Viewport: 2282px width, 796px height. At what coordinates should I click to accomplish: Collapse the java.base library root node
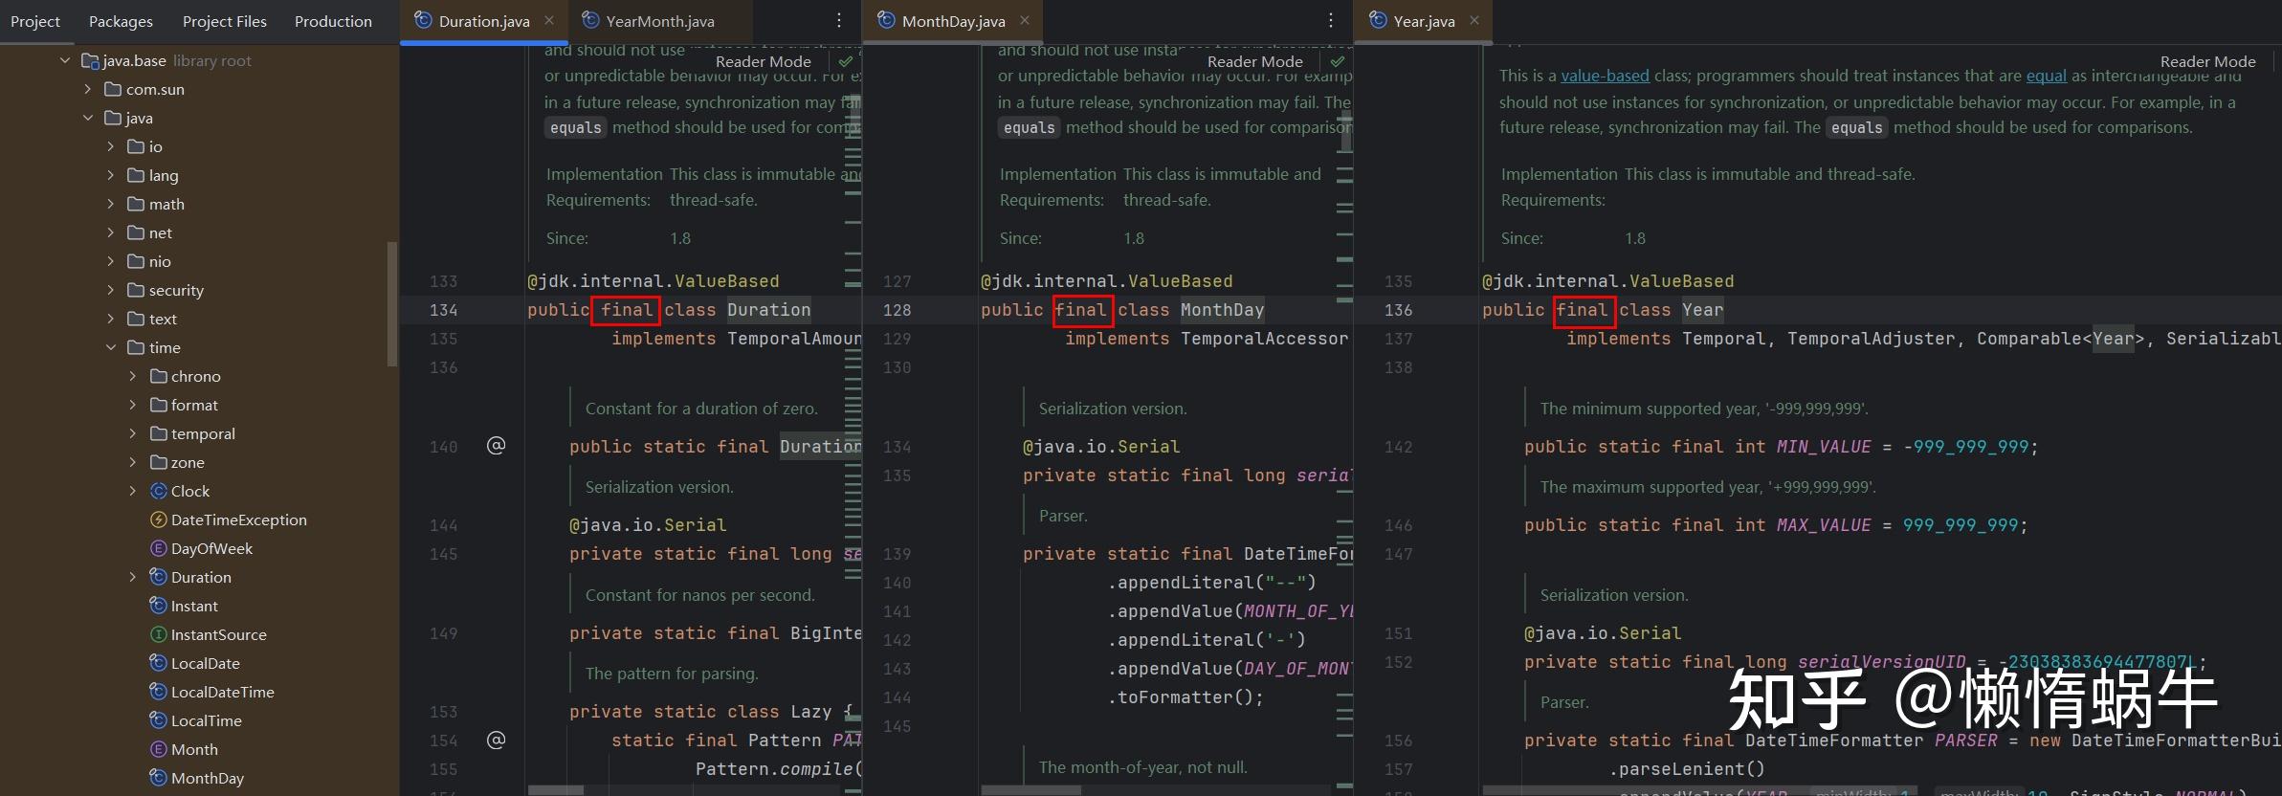[x=65, y=60]
